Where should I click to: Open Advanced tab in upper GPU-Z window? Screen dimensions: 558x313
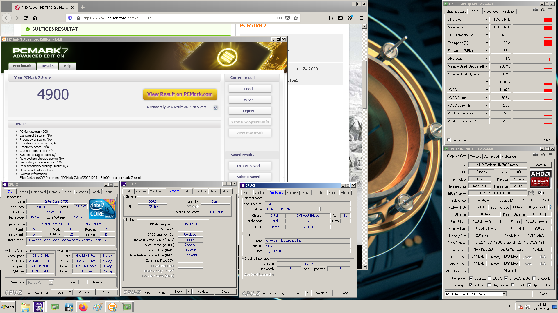point(491,12)
